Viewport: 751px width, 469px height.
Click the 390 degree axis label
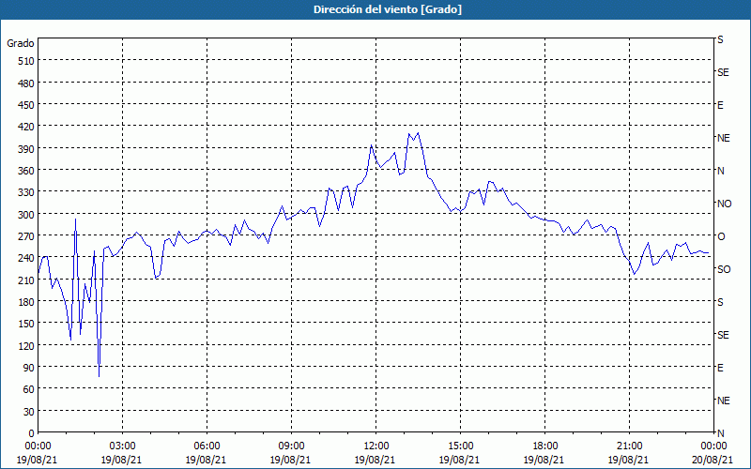(x=27, y=149)
